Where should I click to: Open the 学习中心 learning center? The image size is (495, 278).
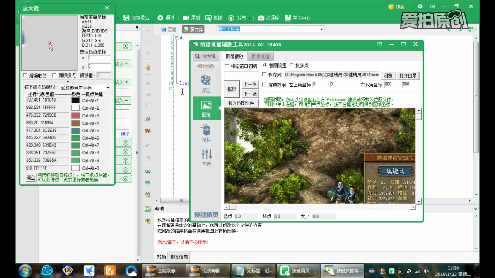coord(297,18)
